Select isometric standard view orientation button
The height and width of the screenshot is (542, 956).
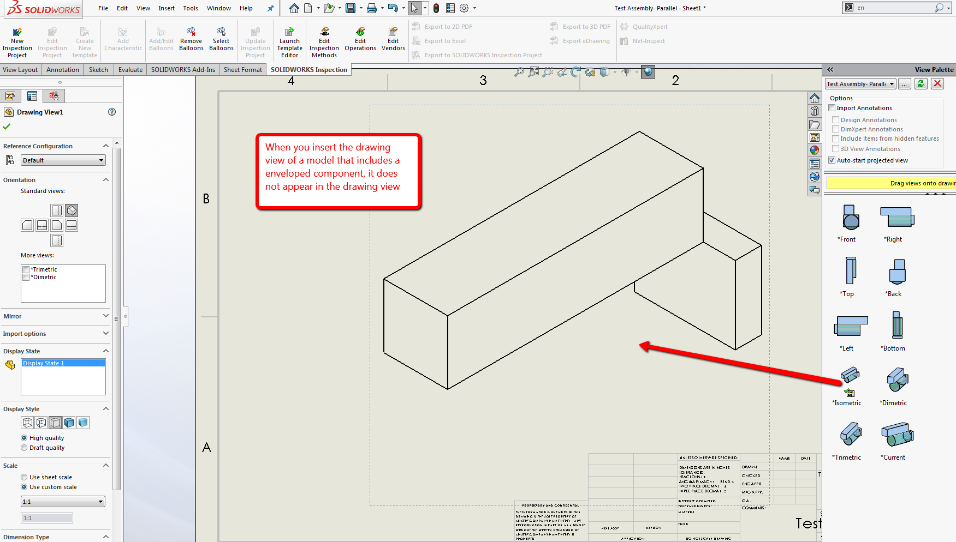(x=72, y=210)
